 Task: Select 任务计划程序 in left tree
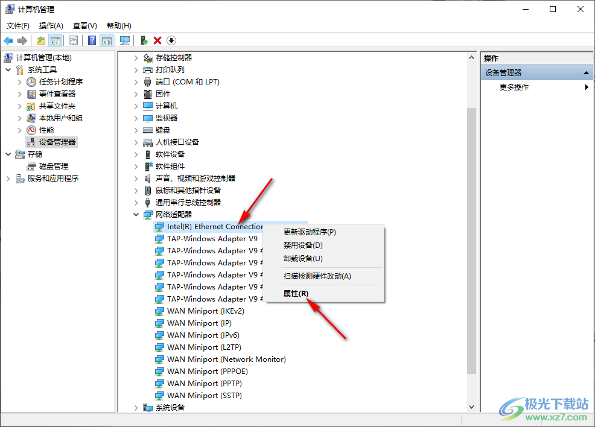click(x=61, y=82)
